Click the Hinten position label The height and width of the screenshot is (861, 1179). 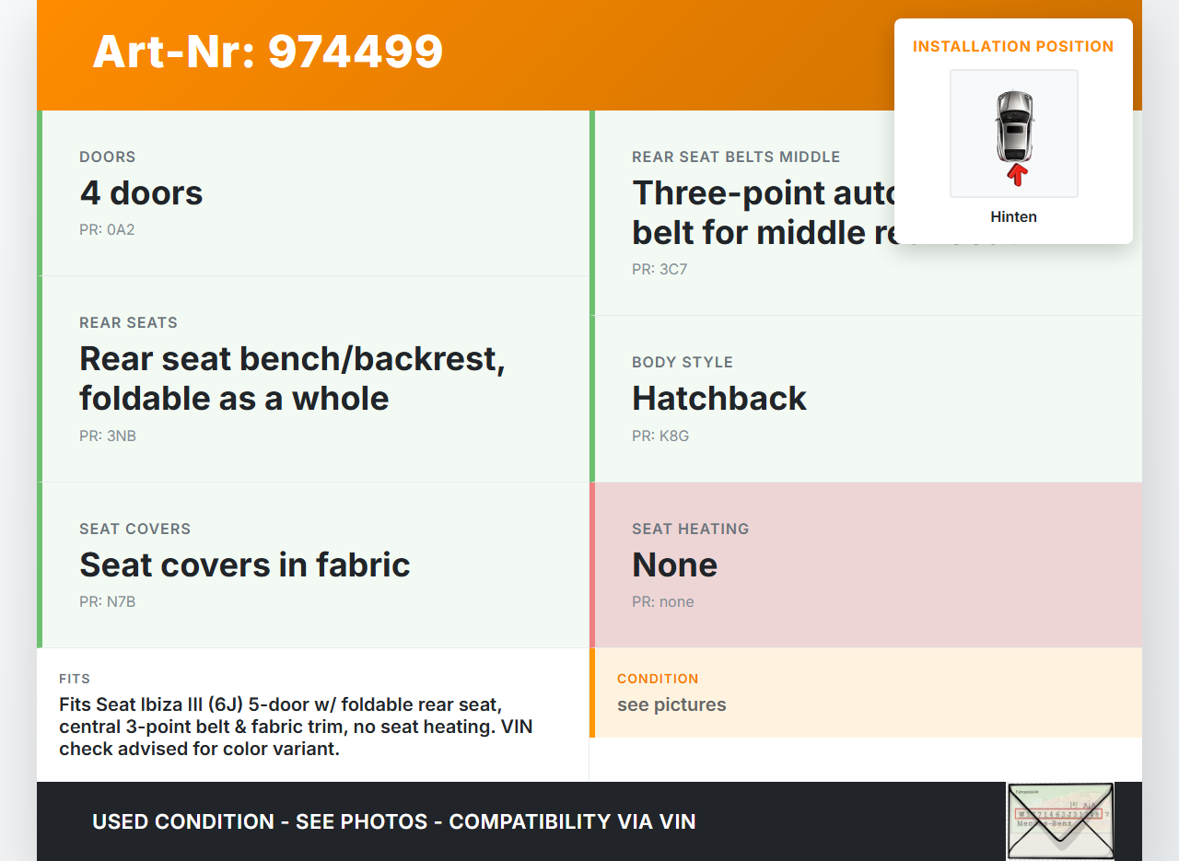(1013, 217)
